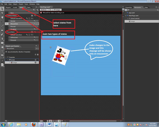
Task: Select the Direct Selection arrow tool
Action: [x=2, y=13]
